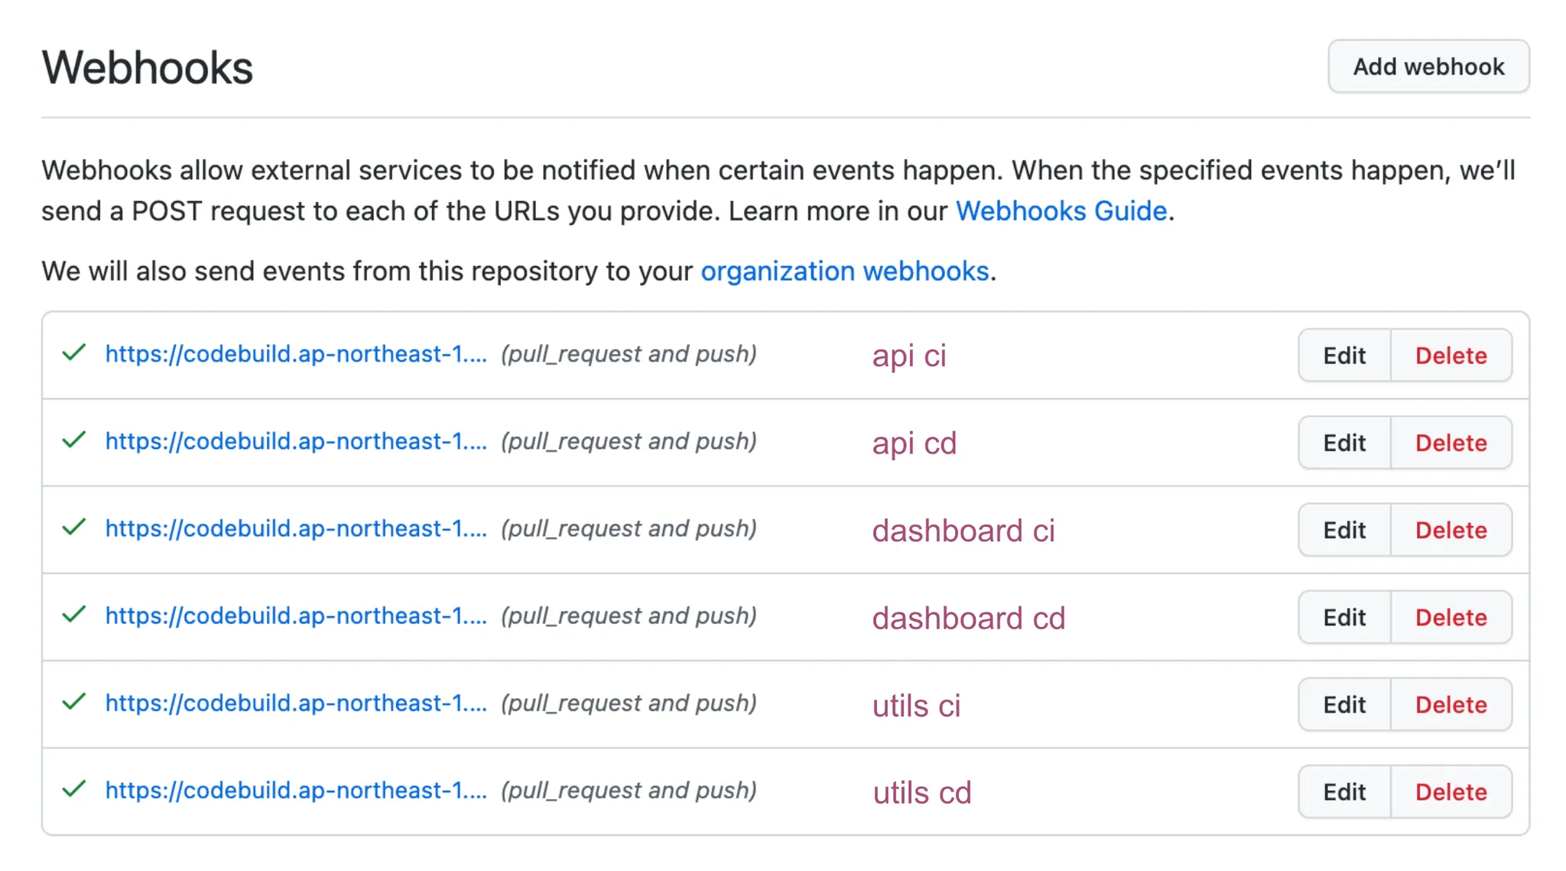Open the utils cd webhook URL

coord(296,790)
